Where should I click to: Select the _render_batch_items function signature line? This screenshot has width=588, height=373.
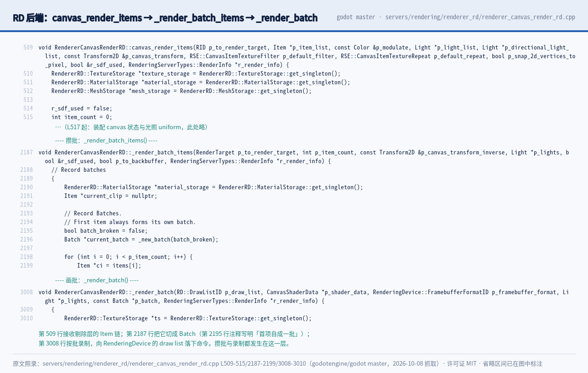click(x=304, y=157)
